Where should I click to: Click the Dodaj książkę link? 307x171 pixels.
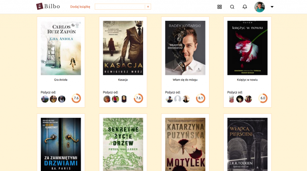pyautogui.click(x=80, y=7)
